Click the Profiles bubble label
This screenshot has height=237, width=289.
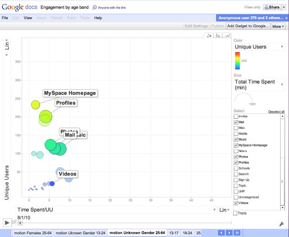coord(66,103)
